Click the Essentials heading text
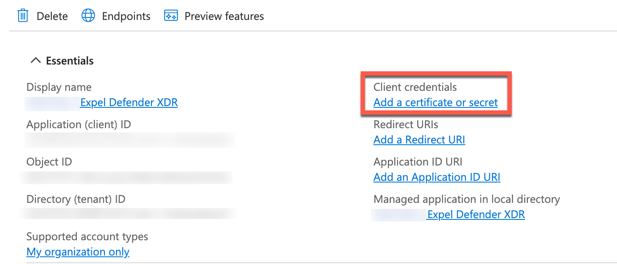Viewport: 617px width, 264px height. 70,61
